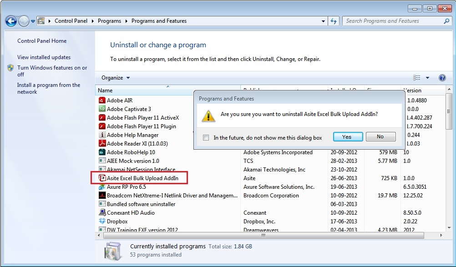
Task: Click the vertical scrollbar thumb
Action: [449, 111]
